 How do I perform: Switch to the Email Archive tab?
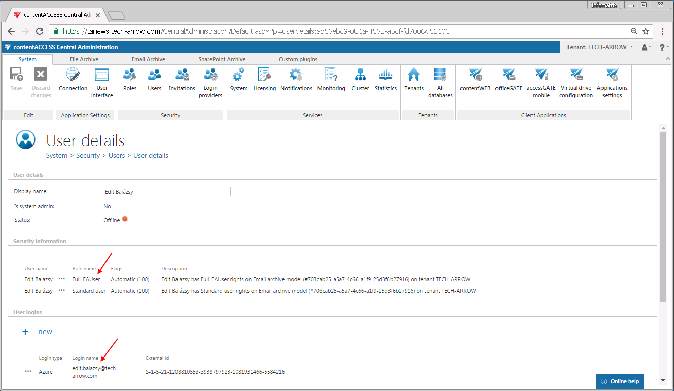tap(149, 59)
